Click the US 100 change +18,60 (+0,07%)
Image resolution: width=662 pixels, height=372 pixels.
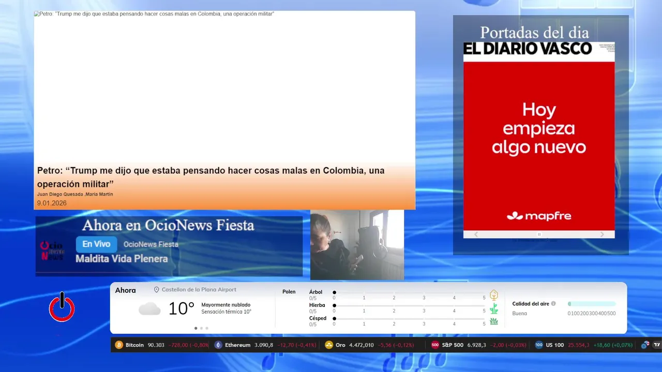pos(613,345)
